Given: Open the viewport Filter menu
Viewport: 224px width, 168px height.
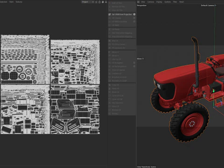Looking at the screenshot, I should (x=175, y=2).
